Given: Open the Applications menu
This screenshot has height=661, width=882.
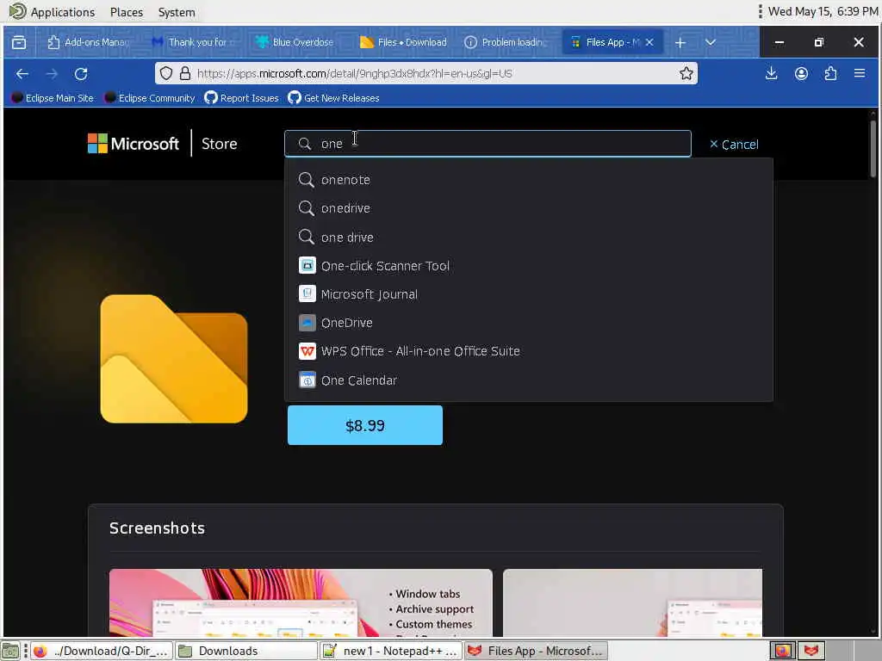Looking at the screenshot, I should (53, 12).
